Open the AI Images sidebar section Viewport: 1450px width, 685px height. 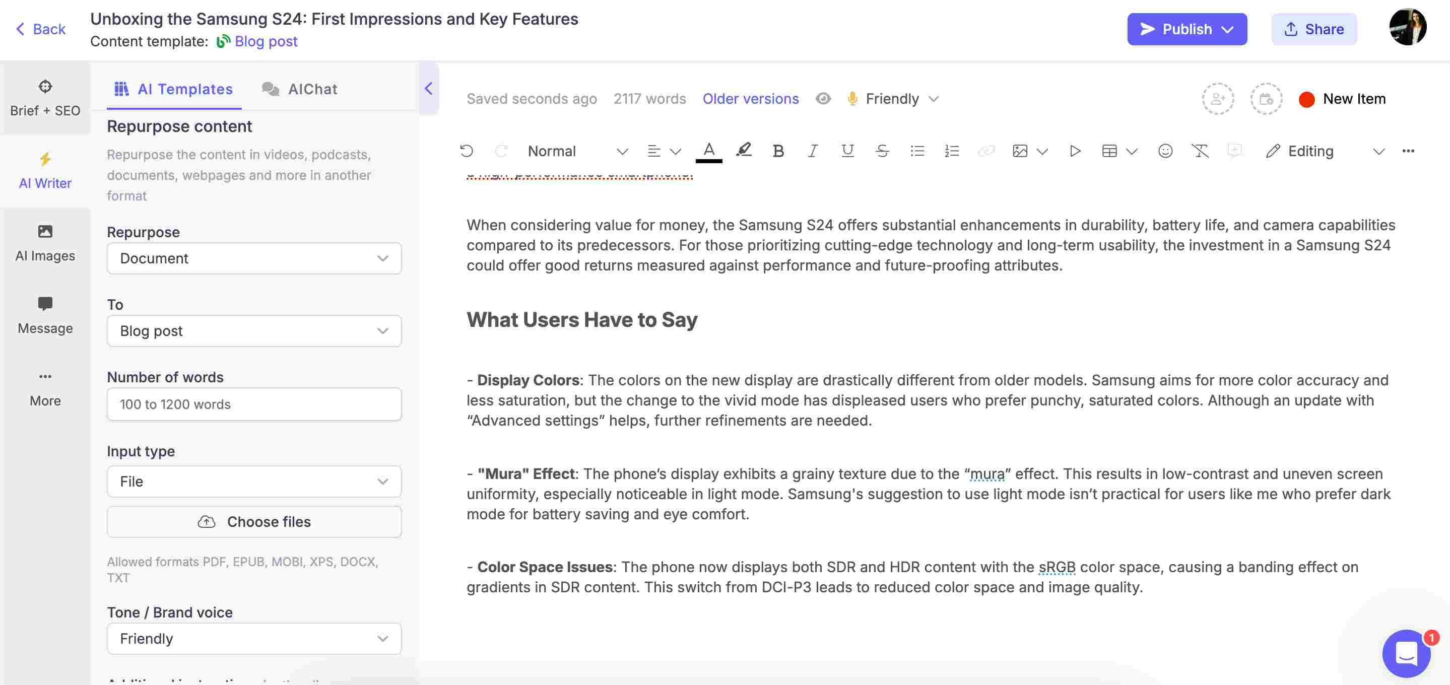pos(45,243)
